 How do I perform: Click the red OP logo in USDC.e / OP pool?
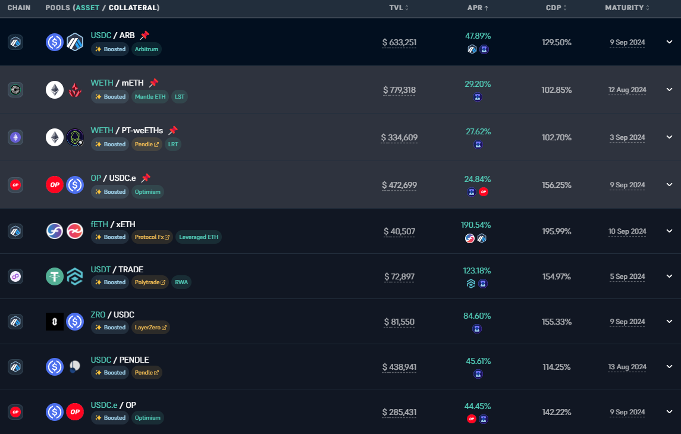(x=75, y=412)
